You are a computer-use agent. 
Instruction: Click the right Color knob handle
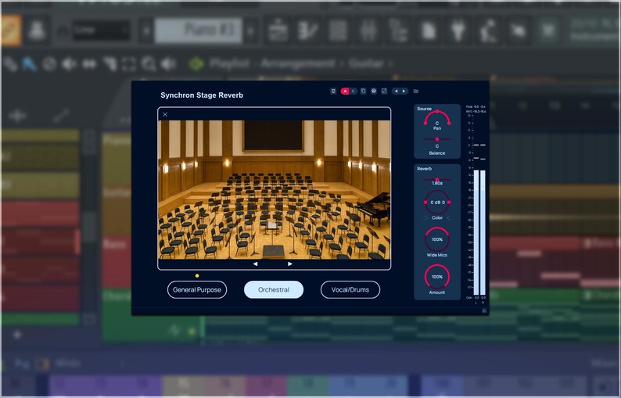point(449,203)
